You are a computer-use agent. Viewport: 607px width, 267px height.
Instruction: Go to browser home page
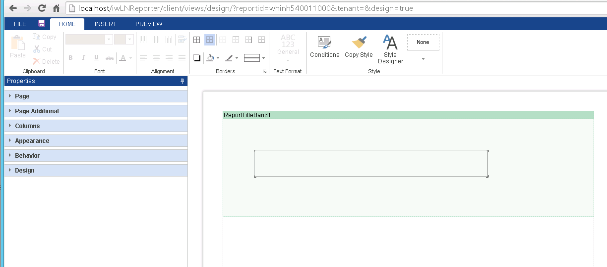tap(56, 8)
